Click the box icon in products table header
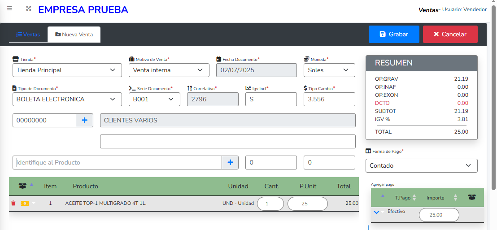Screen dimensions: 497x230 22,186
